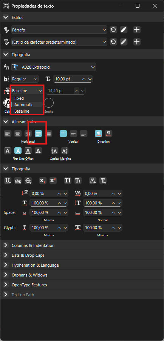
Task: Toggle center horizontal alignment
Action: tap(18, 134)
